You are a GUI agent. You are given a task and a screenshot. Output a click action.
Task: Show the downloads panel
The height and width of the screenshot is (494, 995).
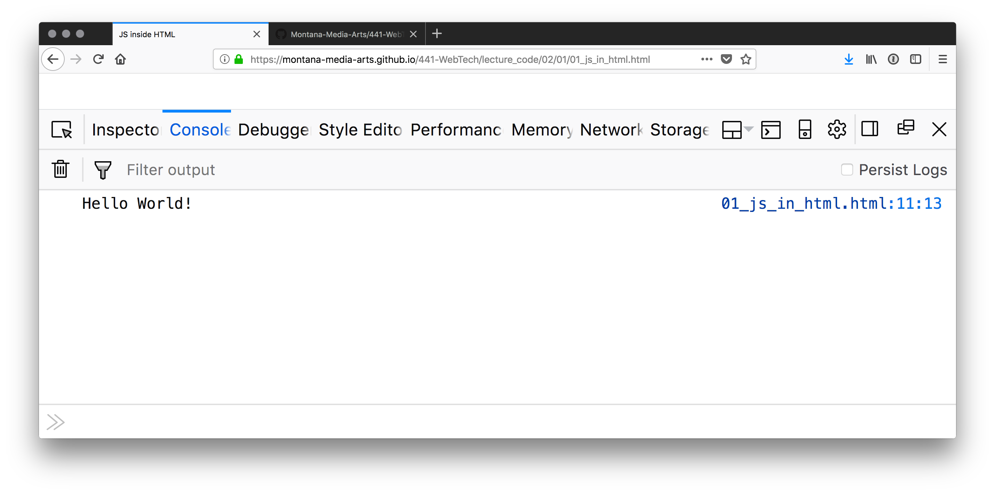(x=849, y=59)
